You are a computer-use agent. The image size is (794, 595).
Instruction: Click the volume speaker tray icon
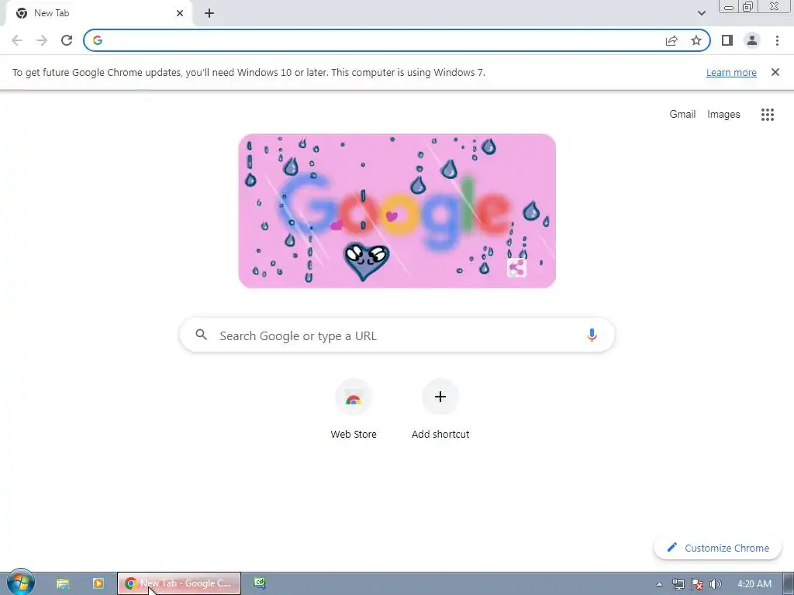click(715, 584)
